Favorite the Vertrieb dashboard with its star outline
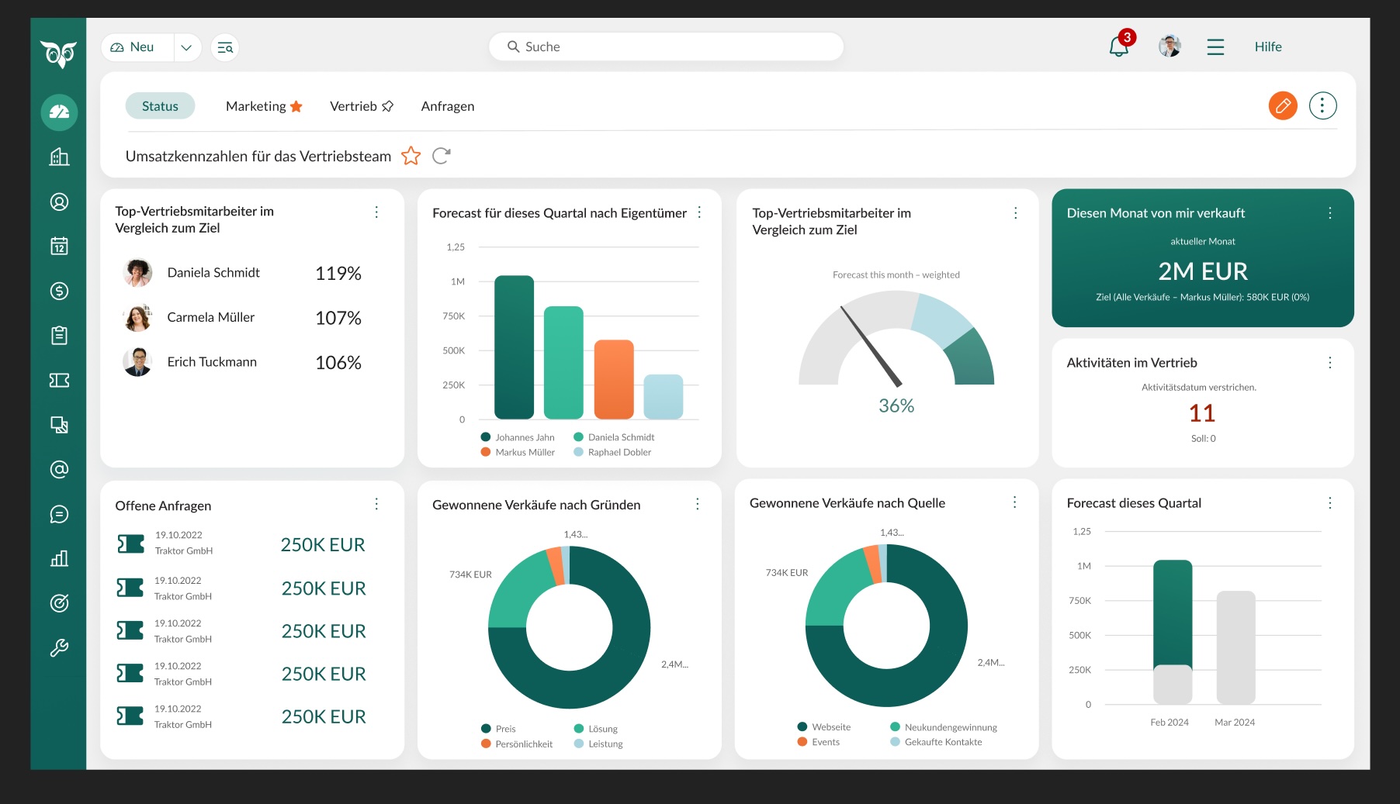This screenshot has height=804, width=1400. pos(388,106)
